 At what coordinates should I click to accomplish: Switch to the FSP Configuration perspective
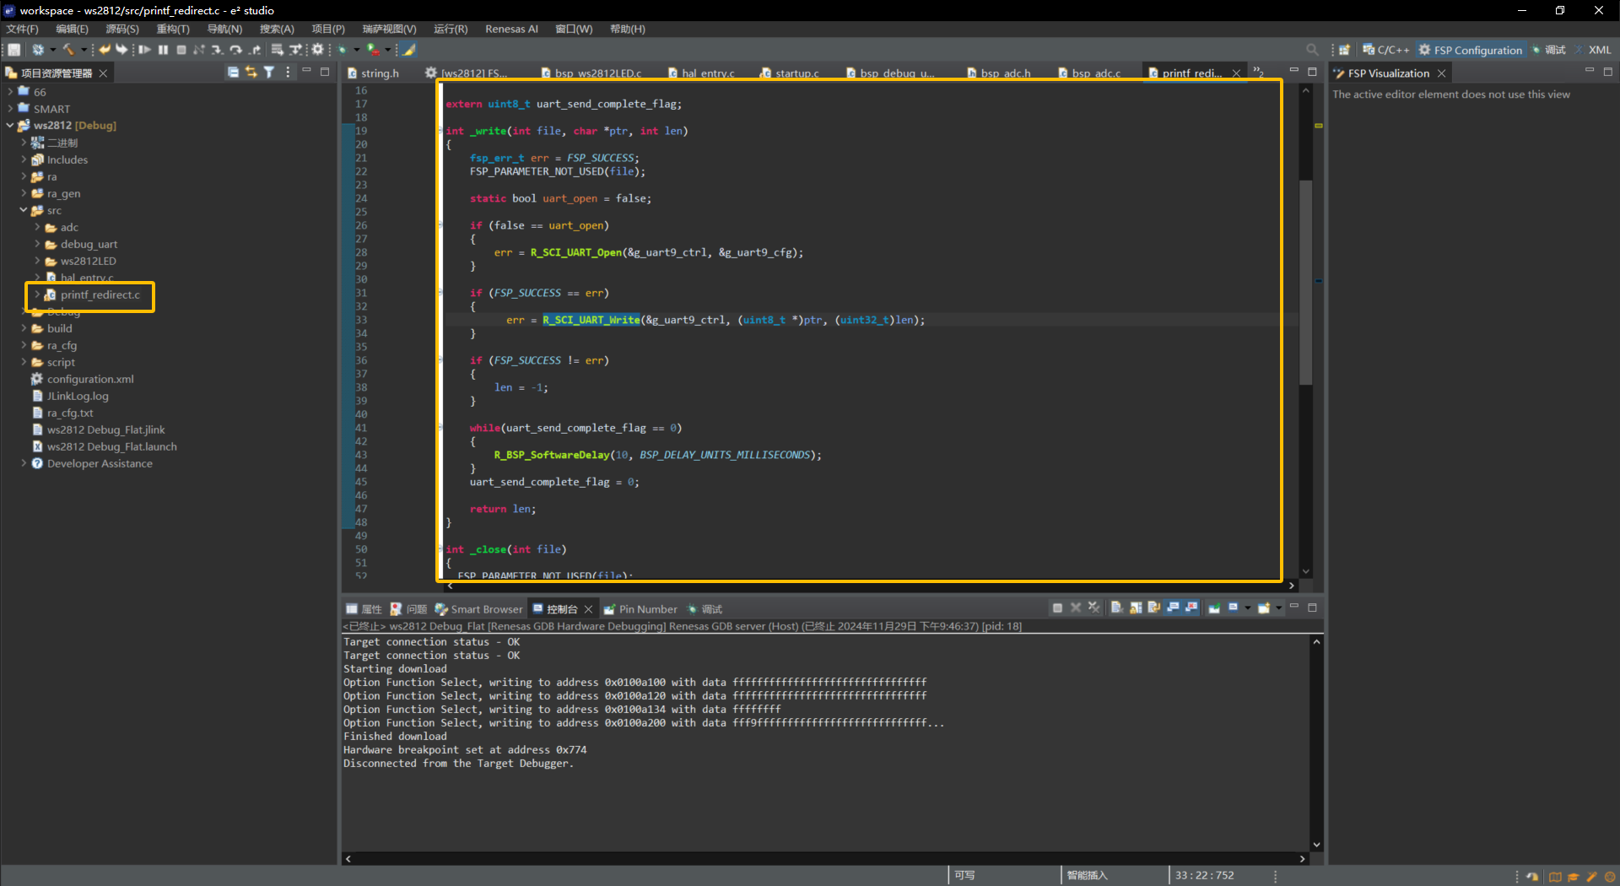click(1470, 50)
